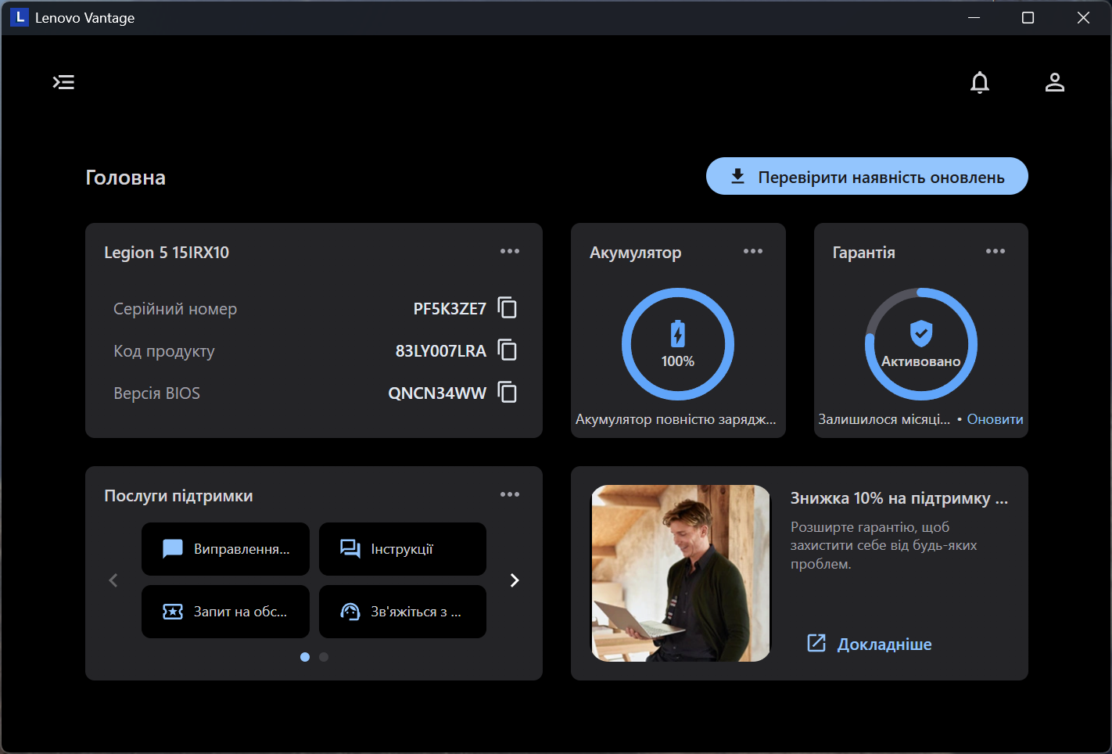Click Залишилося місяці... warranty text
The image size is (1112, 754).
(884, 419)
